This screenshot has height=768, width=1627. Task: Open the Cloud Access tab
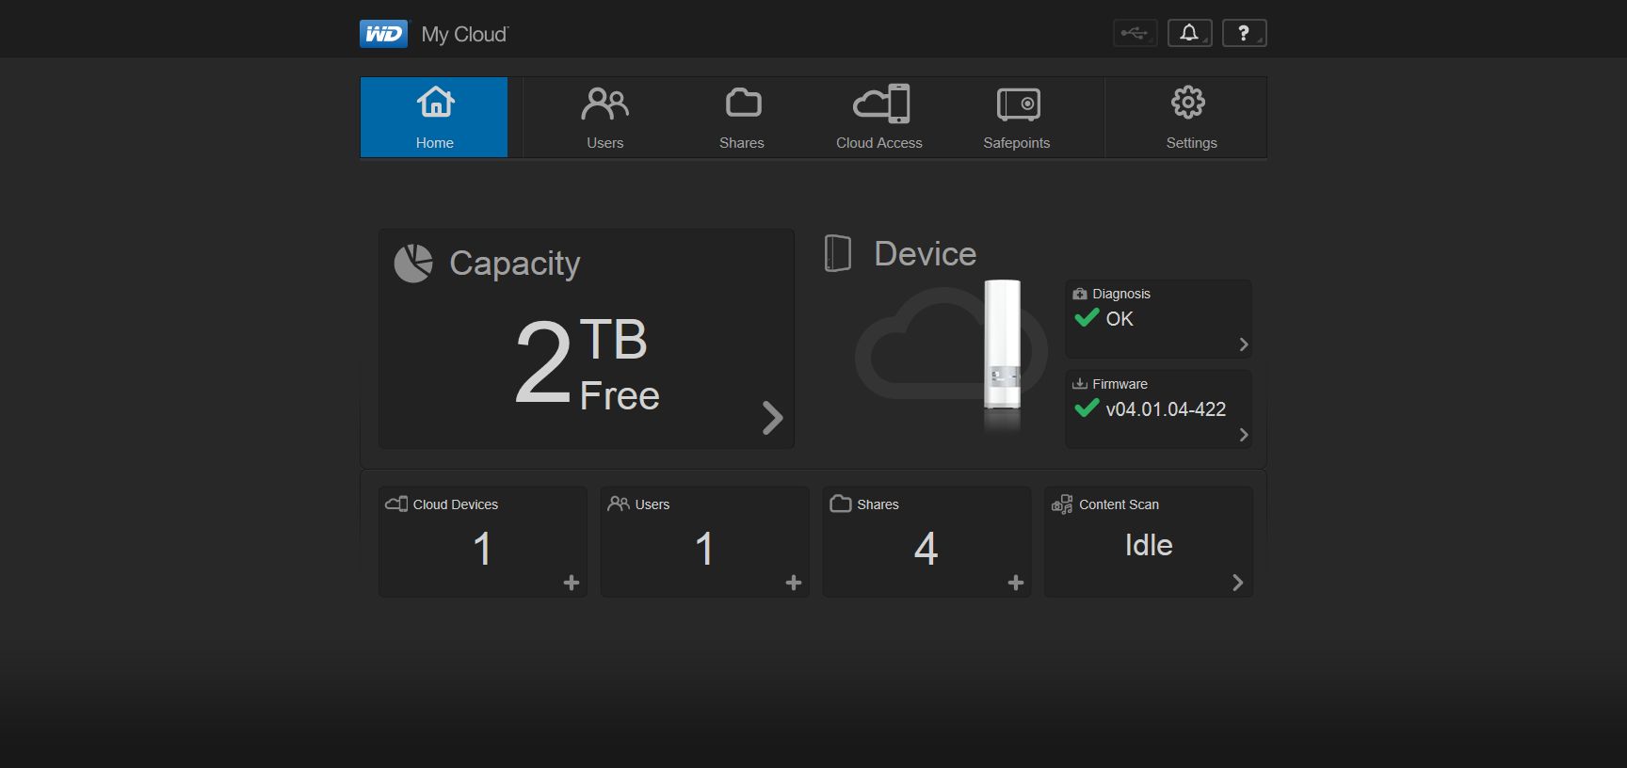pyautogui.click(x=879, y=117)
